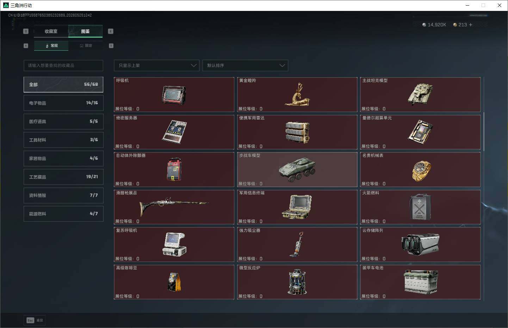Screen dimensions: 508x328
Task: Click the E key hint beside 图鉴
Action: point(111,31)
